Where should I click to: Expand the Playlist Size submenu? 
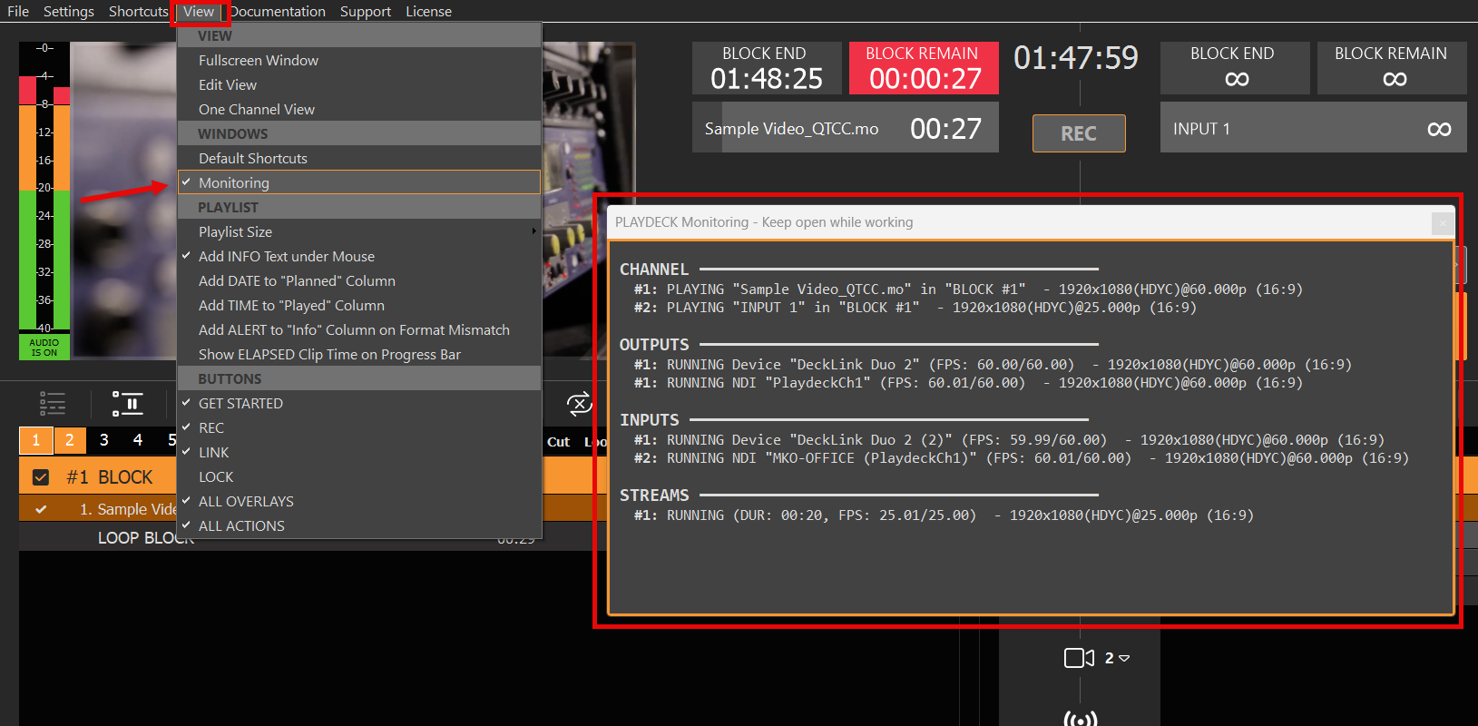tap(359, 231)
